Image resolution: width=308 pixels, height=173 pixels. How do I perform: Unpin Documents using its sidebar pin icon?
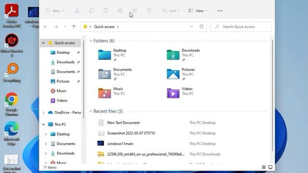tap(78, 72)
